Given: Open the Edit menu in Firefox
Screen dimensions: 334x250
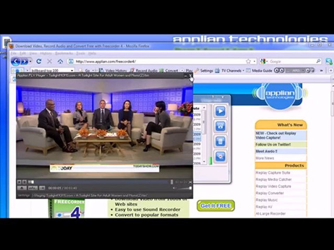Looking at the screenshot, I should point(23,53).
